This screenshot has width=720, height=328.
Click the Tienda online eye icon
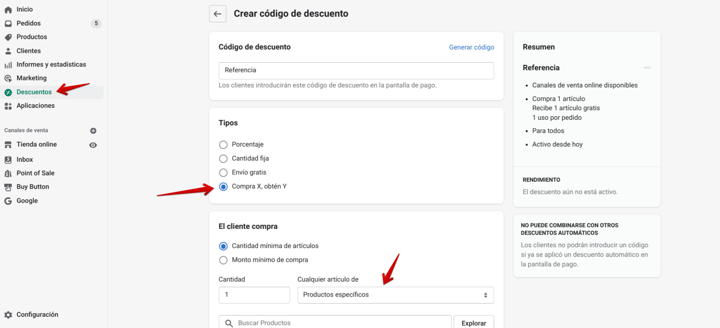93,145
